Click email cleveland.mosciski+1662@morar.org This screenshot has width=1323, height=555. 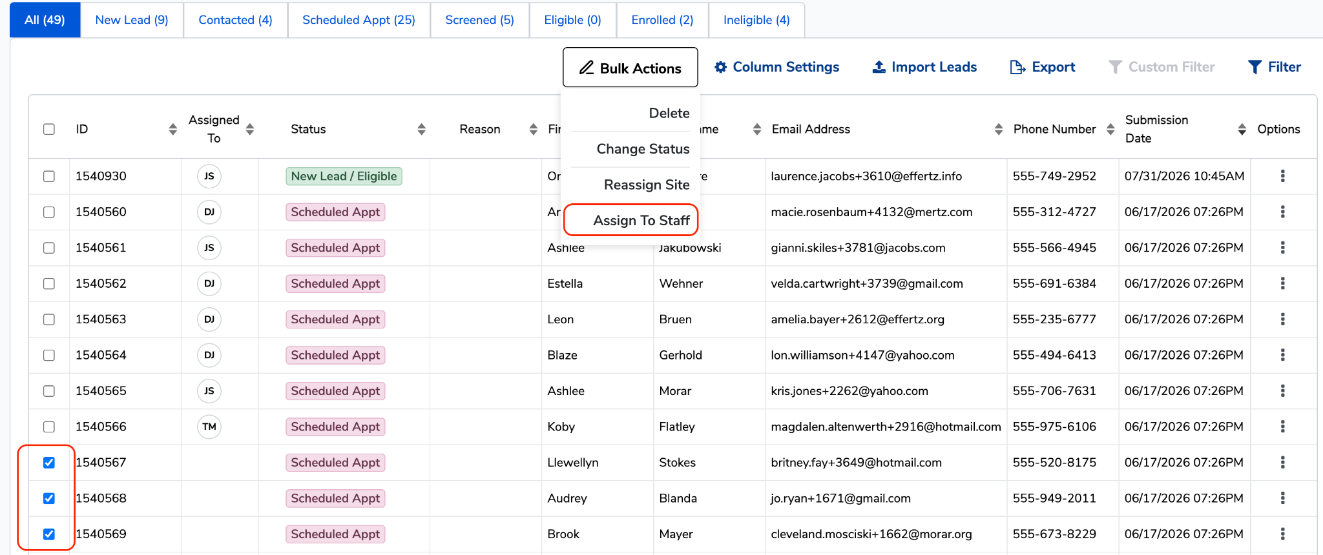tap(871, 534)
